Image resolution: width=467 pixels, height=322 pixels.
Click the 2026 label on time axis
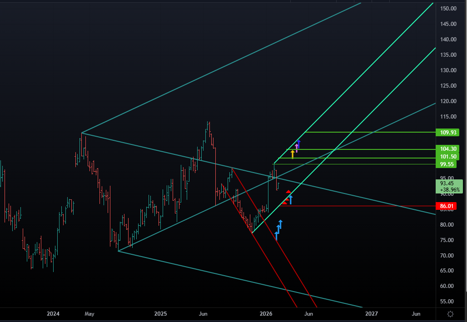266,314
